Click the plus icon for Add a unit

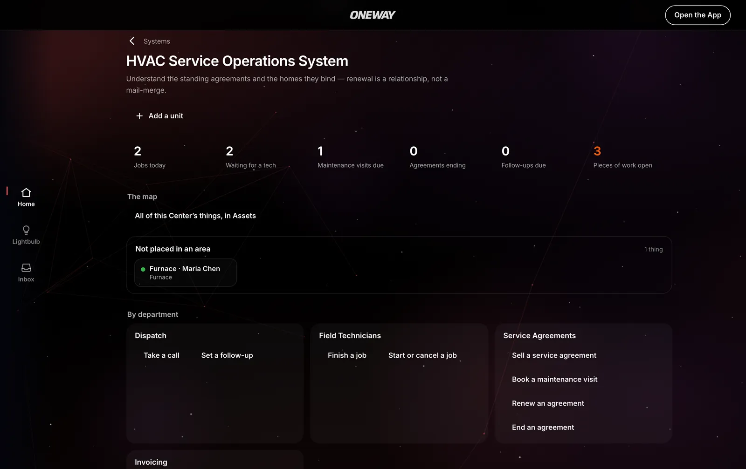tap(139, 116)
